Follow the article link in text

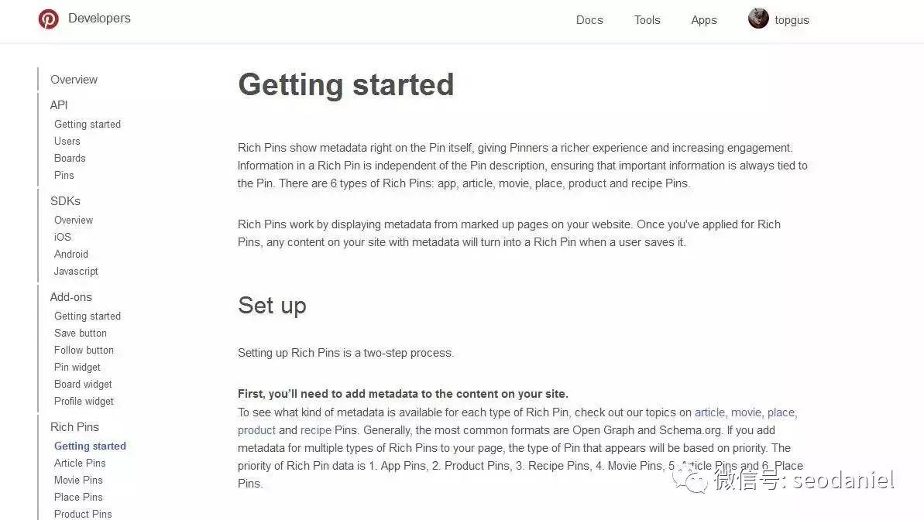tap(709, 412)
